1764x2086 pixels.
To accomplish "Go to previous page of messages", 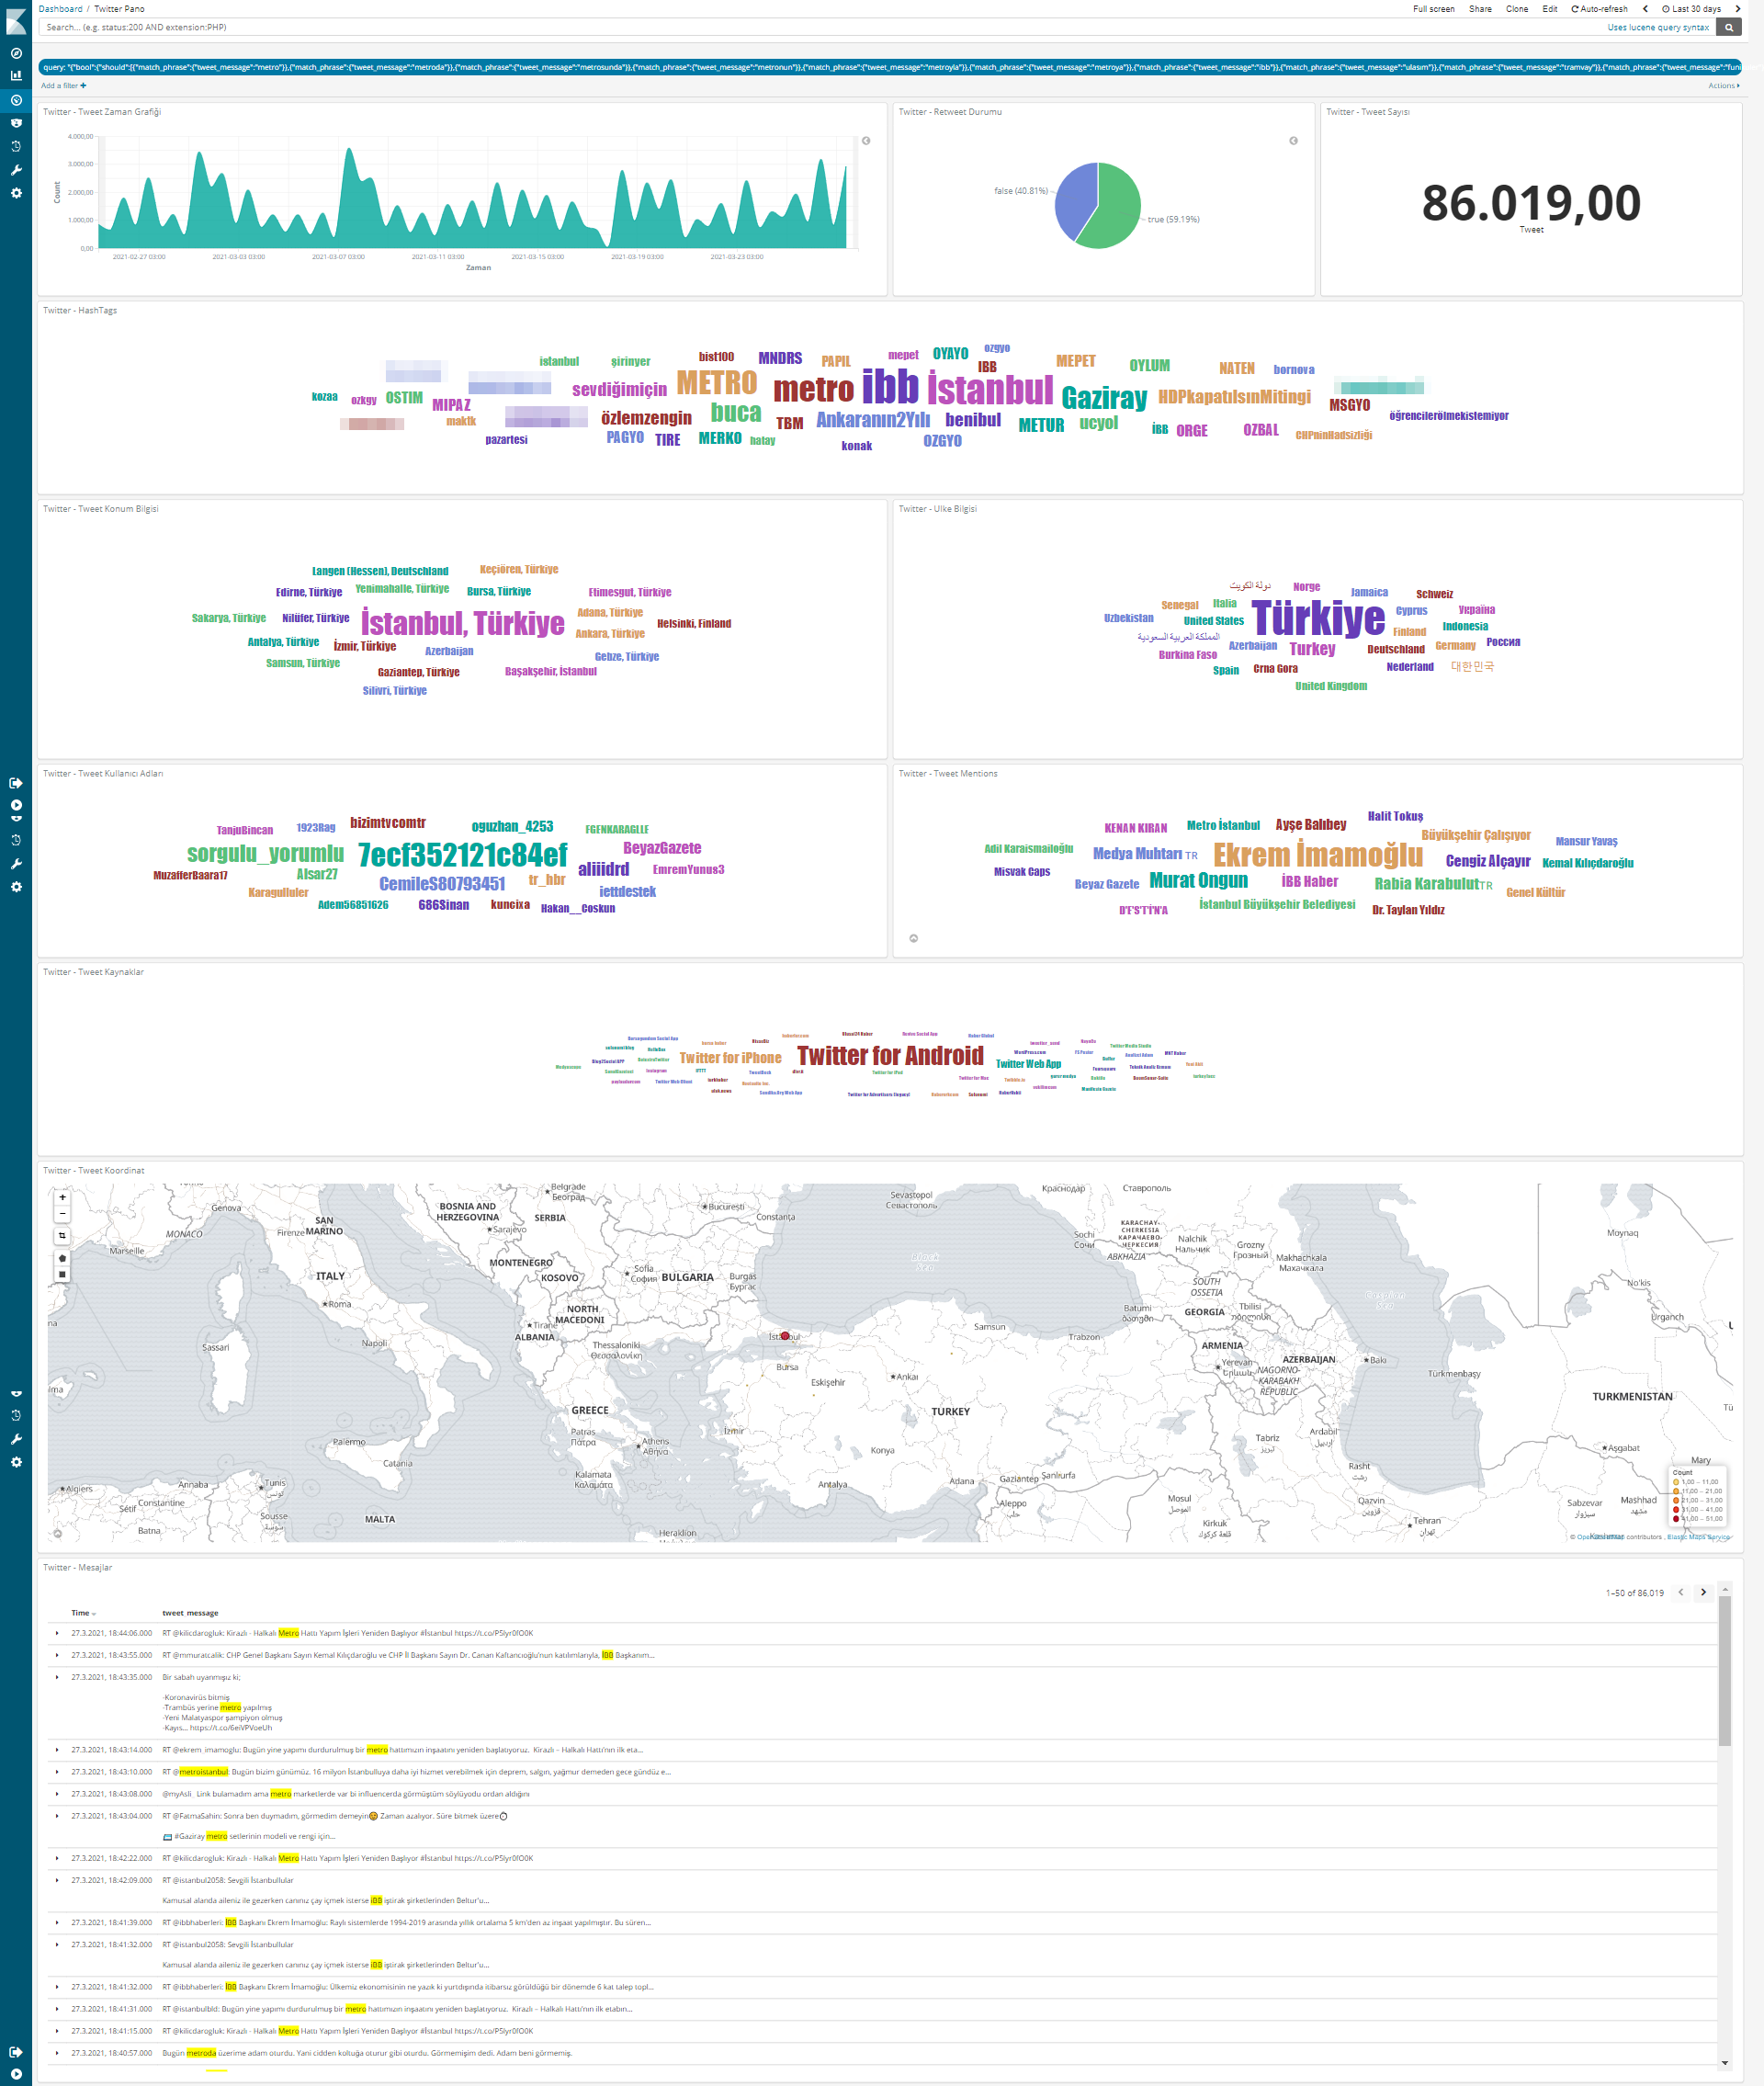I will click(x=1680, y=1592).
